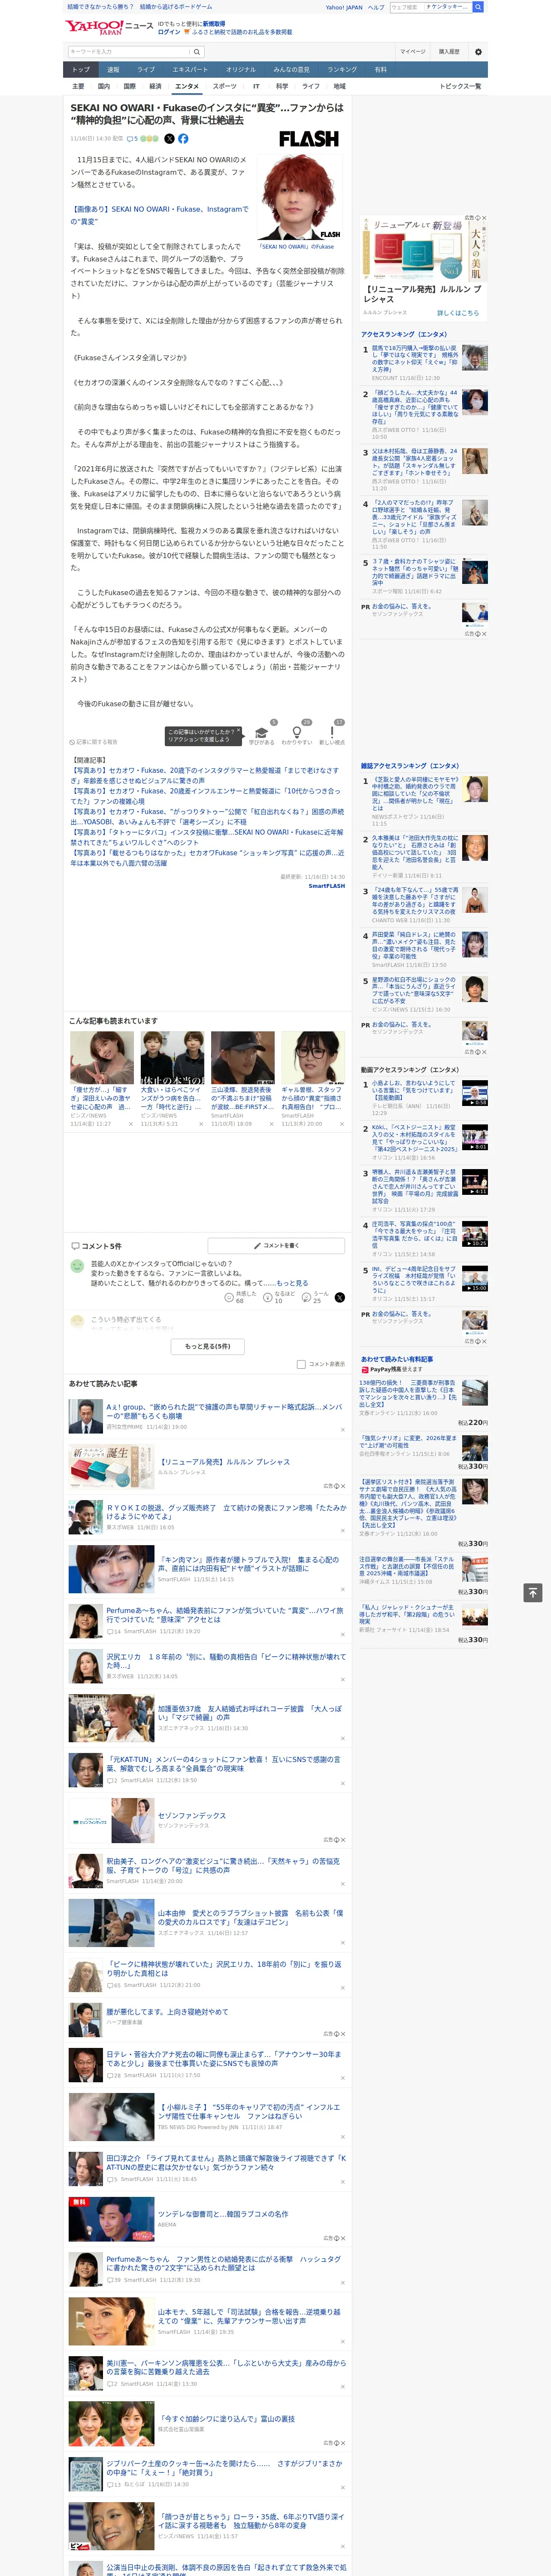The image size is (551, 2576).
Task: Select the みんなの意見 navigation tab
Action: (x=292, y=69)
